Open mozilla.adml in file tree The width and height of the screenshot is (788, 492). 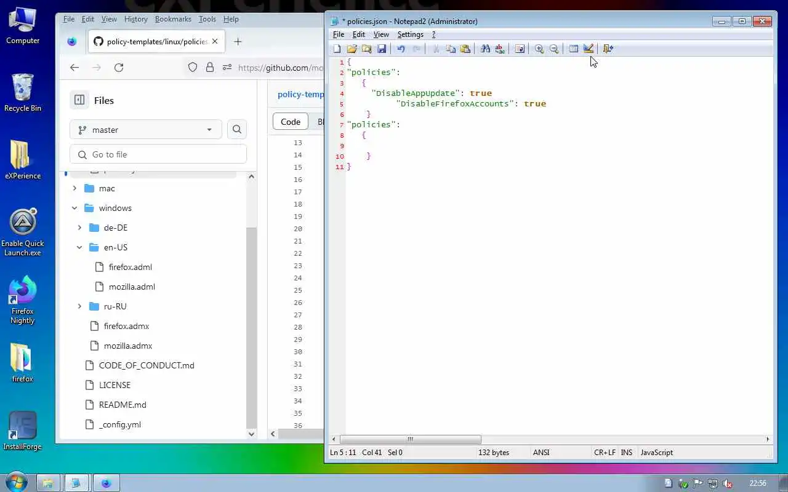point(132,287)
